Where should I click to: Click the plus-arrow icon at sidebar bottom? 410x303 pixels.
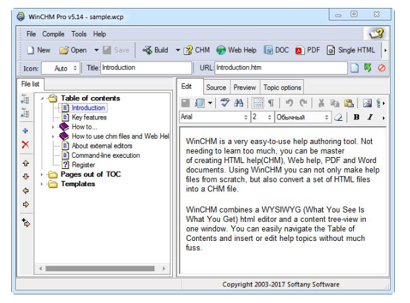coord(26,222)
